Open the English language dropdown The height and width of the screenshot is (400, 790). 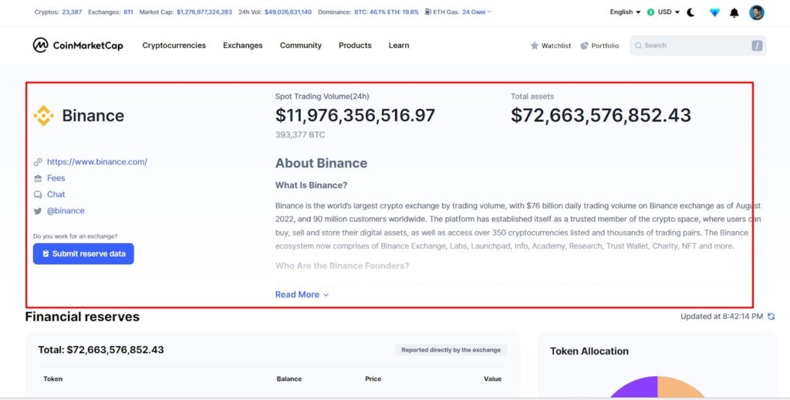tap(625, 12)
